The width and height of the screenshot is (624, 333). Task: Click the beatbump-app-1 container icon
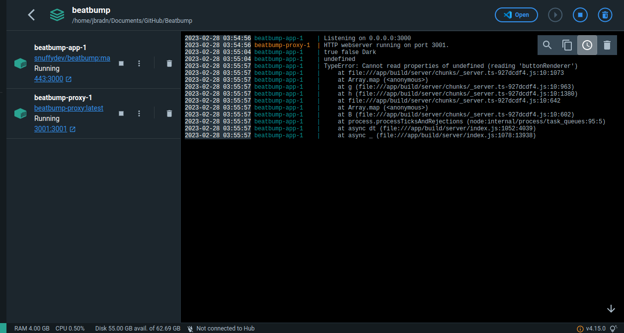coord(20,63)
